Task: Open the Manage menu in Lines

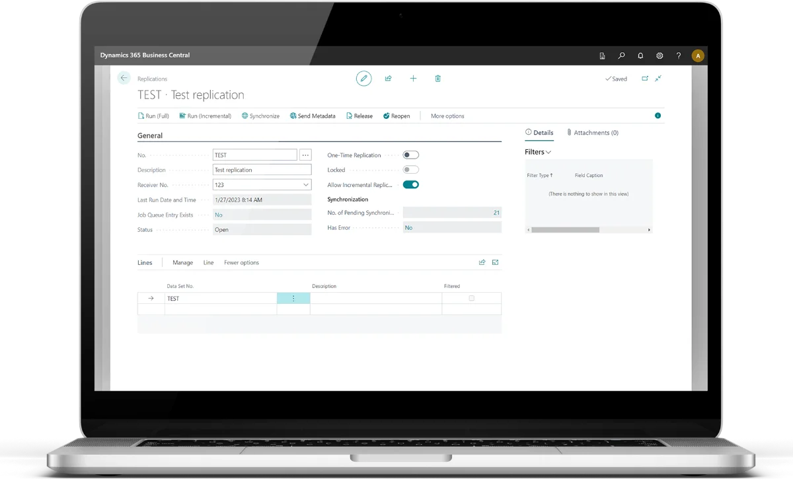Action: click(183, 263)
